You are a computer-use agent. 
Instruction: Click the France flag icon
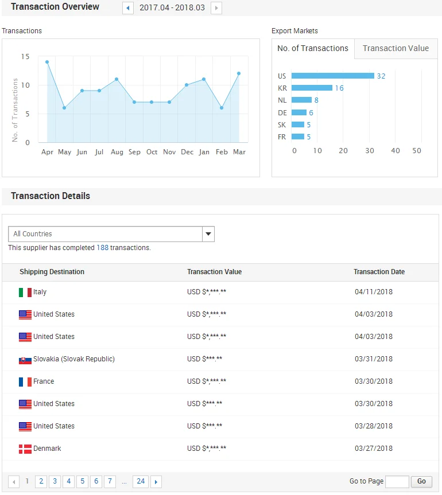[x=25, y=382]
